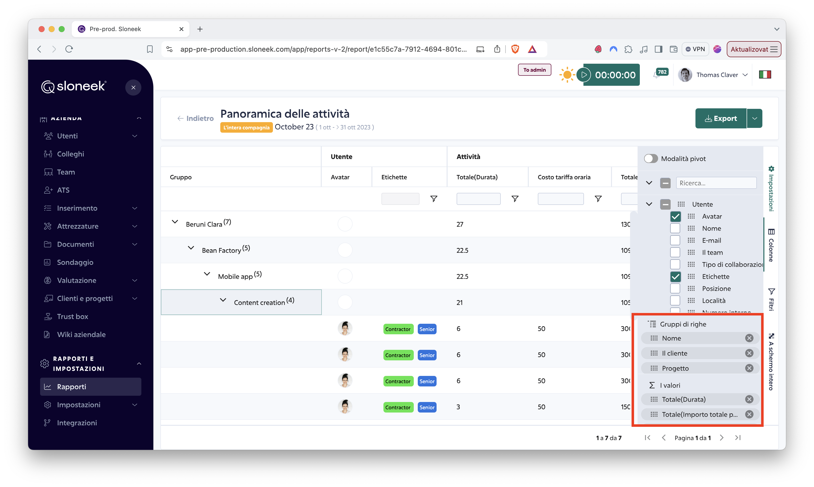
Task: Click the Export button
Action: 721,118
